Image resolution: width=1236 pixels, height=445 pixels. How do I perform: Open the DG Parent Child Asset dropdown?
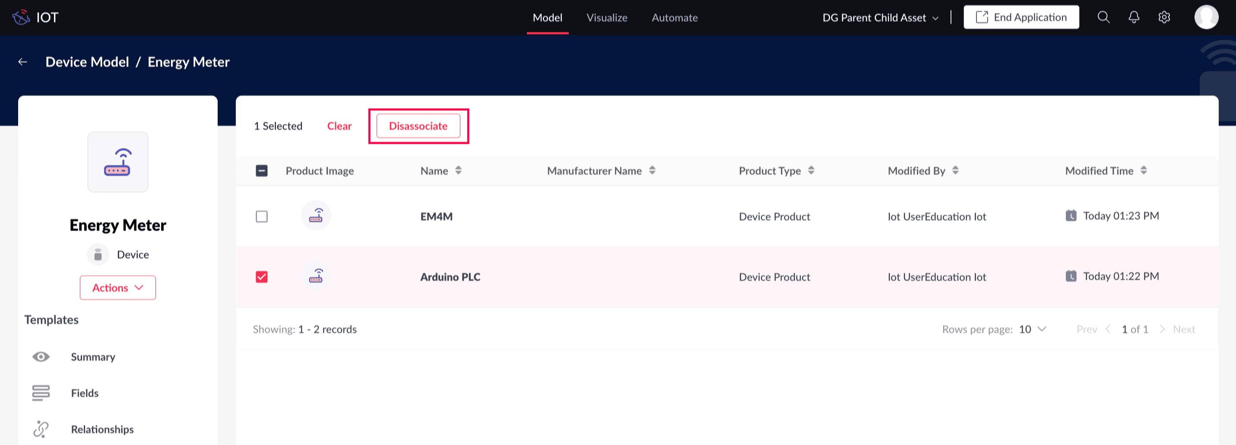880,18
